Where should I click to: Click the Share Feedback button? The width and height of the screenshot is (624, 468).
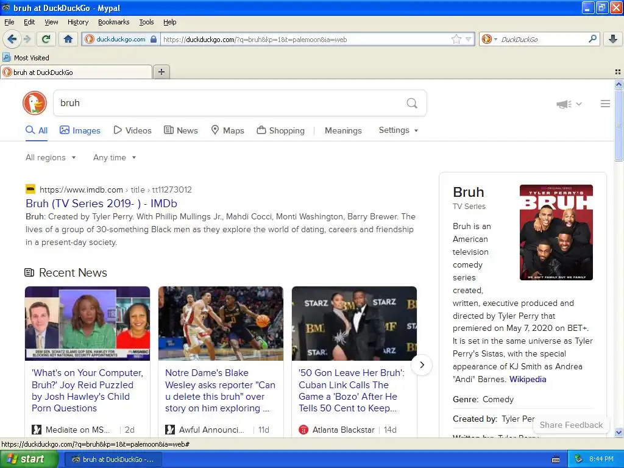[x=571, y=425]
